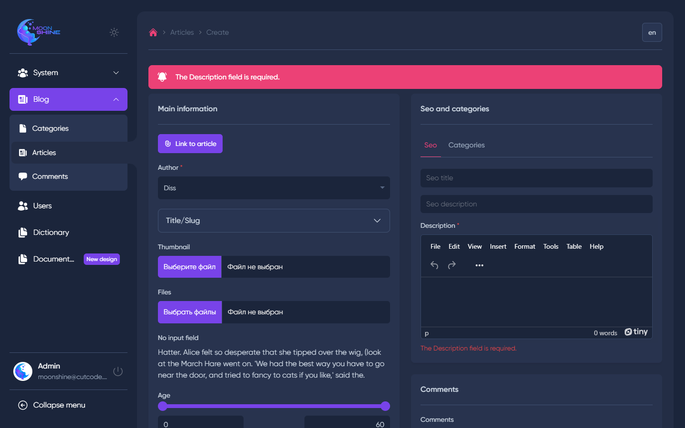
Task: Open Articles in sidebar
Action: pos(68,153)
